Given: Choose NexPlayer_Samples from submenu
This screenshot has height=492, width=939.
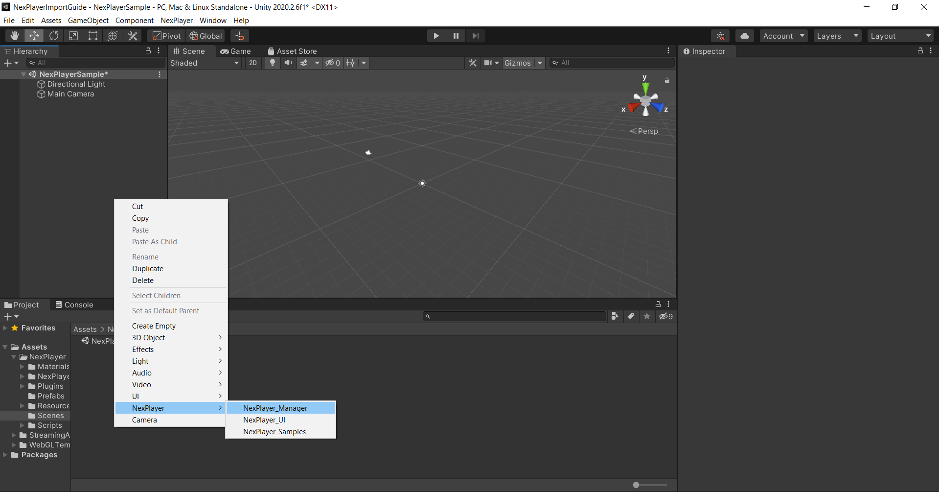Looking at the screenshot, I should click(x=281, y=432).
